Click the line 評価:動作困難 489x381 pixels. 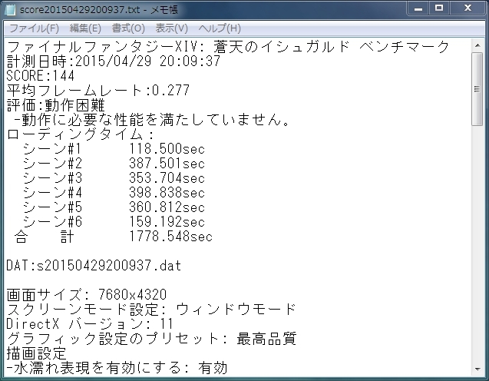[55, 105]
